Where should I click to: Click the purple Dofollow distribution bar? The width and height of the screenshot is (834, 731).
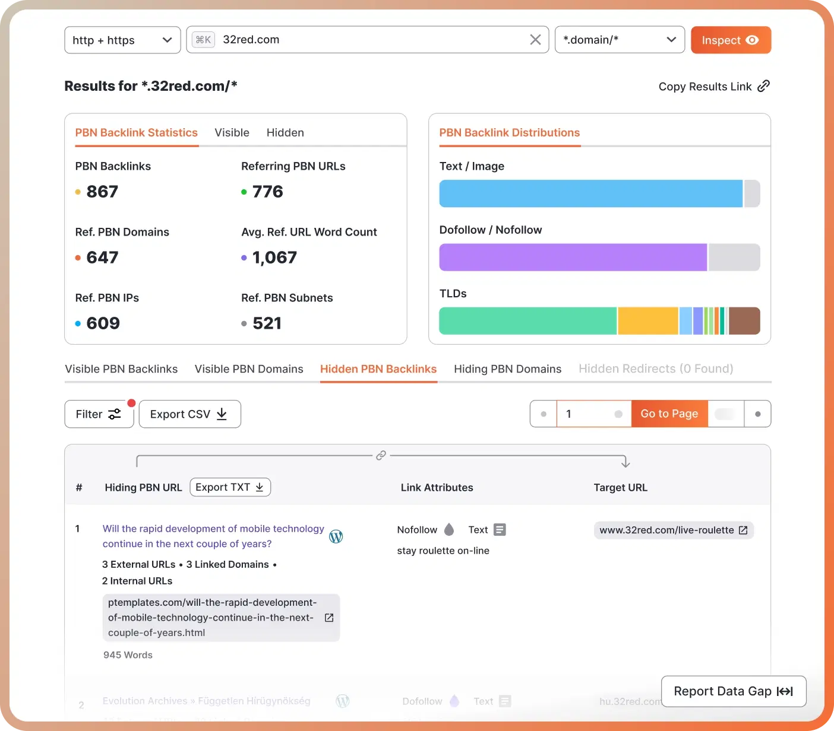pos(573,258)
